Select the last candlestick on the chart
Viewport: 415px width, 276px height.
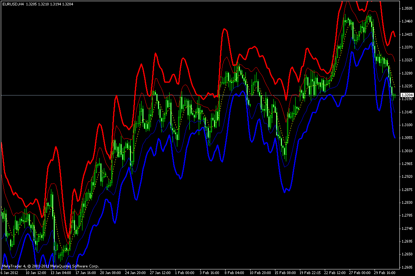[x=395, y=96]
